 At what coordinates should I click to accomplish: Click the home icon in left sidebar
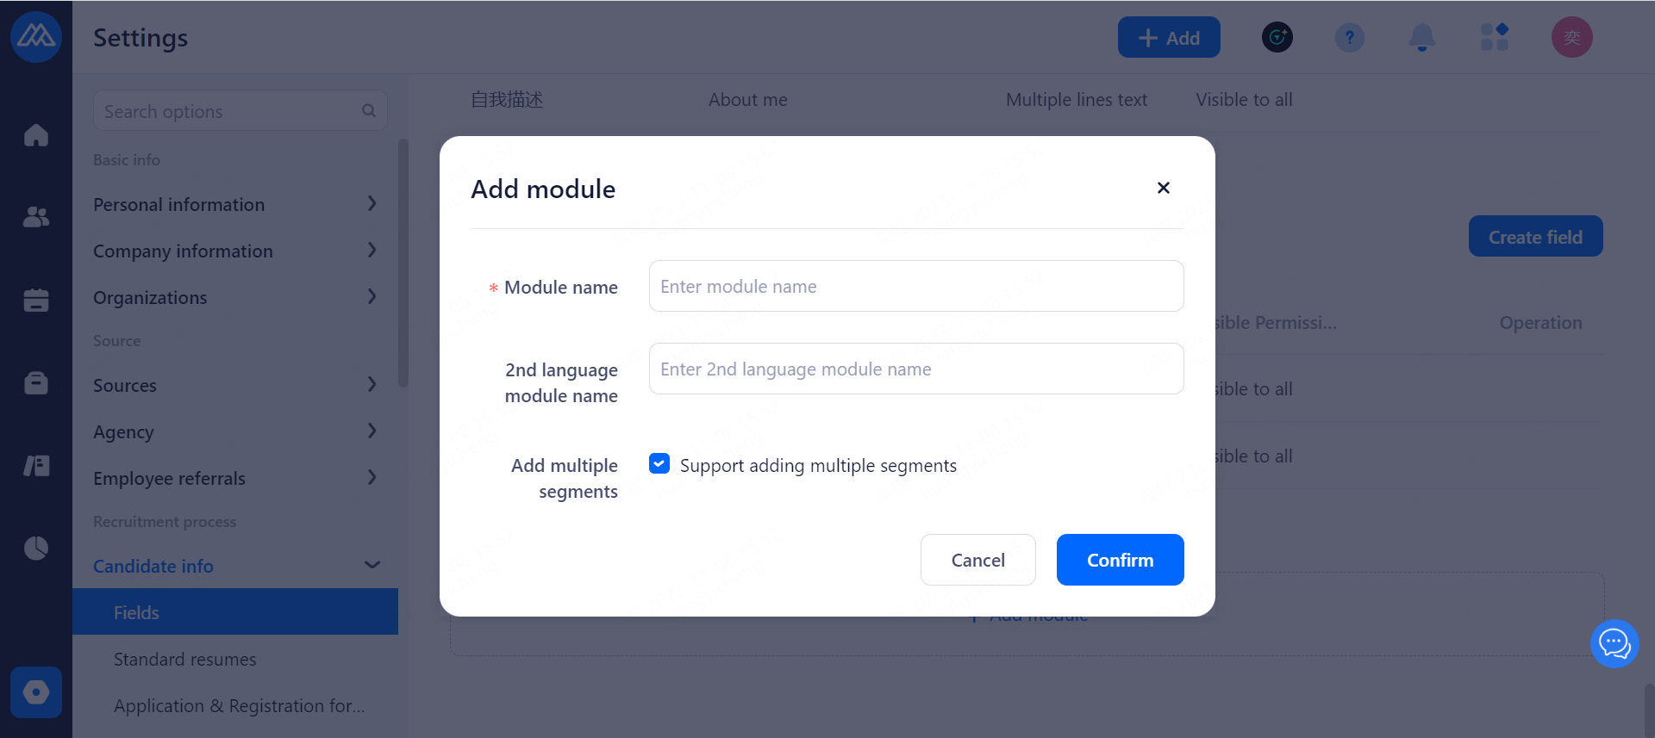click(x=36, y=135)
